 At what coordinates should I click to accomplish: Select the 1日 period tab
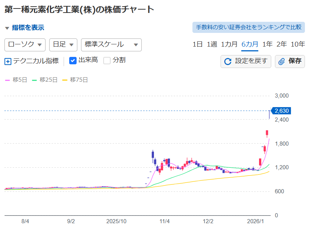(198, 44)
